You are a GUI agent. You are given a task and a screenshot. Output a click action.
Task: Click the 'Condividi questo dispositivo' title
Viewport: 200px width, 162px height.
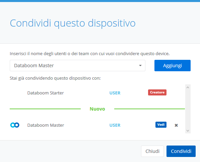pyautogui.click(x=73, y=23)
